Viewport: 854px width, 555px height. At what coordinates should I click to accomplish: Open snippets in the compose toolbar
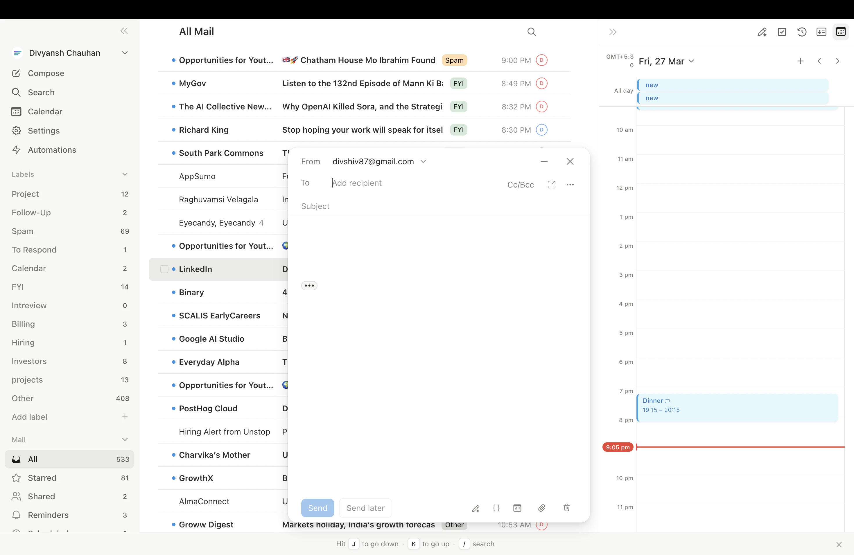[x=497, y=508]
